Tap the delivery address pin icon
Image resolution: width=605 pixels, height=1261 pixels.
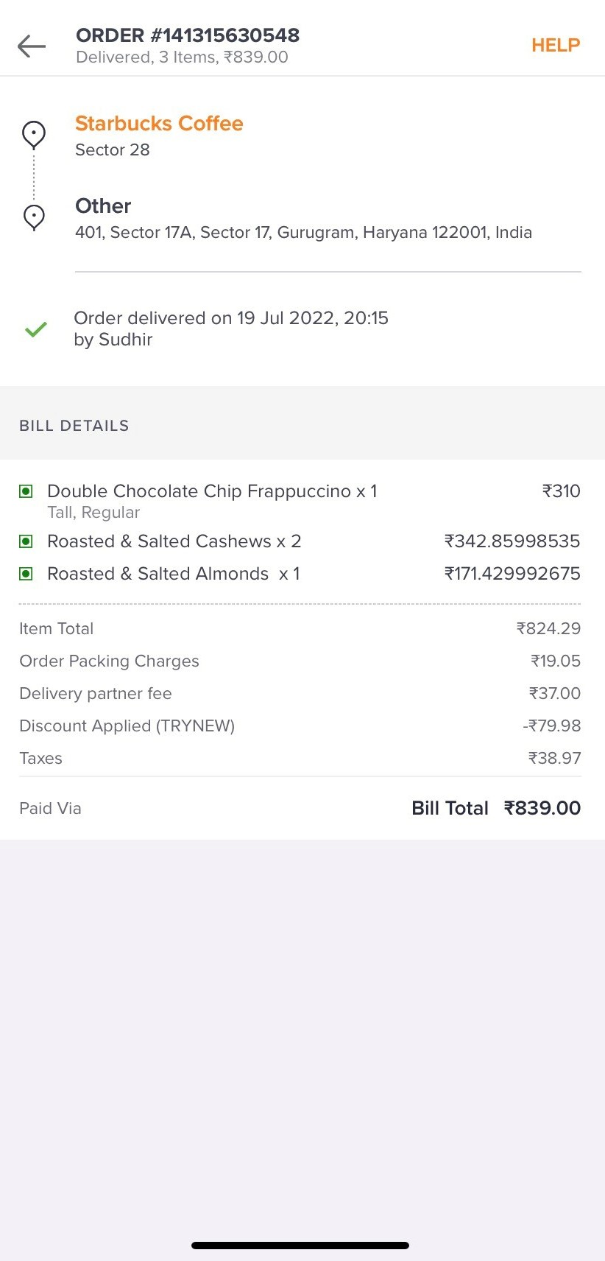point(34,217)
